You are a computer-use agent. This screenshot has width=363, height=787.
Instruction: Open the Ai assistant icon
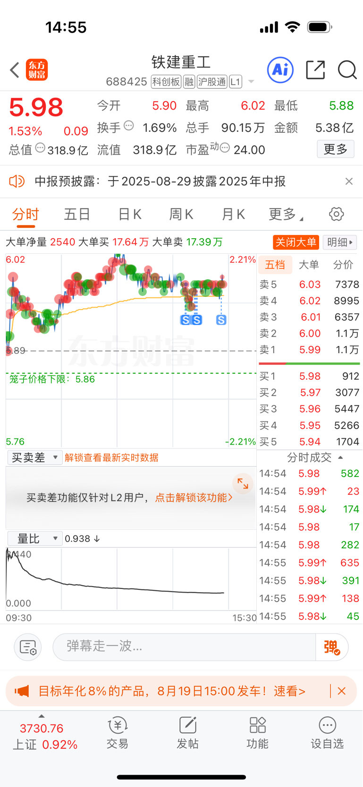(x=280, y=70)
